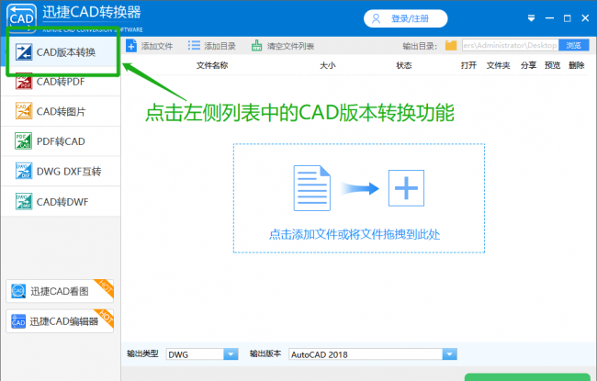Click 添加文件 toolbar label
The height and width of the screenshot is (381, 597).
click(157, 47)
